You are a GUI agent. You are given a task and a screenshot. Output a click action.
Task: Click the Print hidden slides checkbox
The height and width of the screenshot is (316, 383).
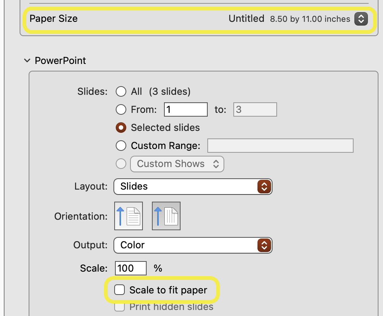point(119,307)
